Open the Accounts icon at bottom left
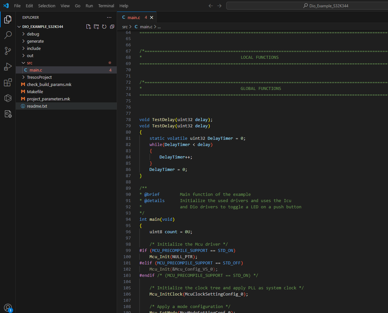The height and width of the screenshot is (313, 388). pyautogui.click(x=8, y=308)
